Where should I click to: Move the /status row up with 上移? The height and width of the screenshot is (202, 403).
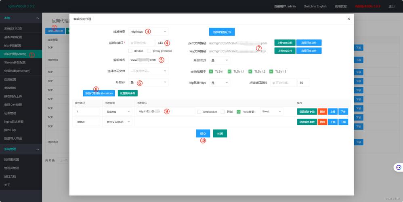tap(333, 122)
